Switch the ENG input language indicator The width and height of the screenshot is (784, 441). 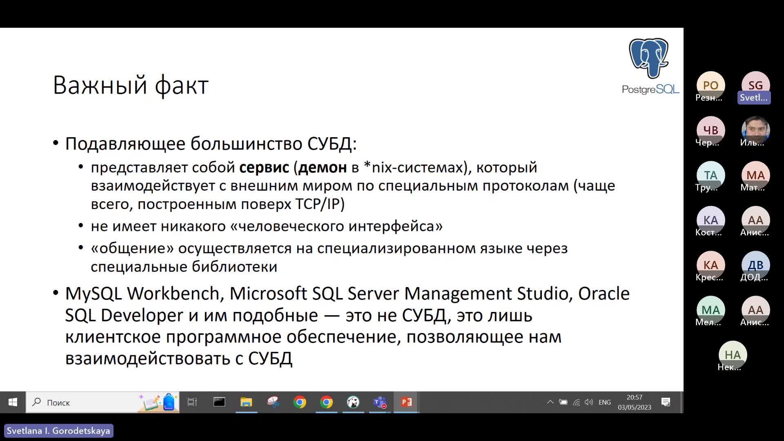pyautogui.click(x=605, y=402)
